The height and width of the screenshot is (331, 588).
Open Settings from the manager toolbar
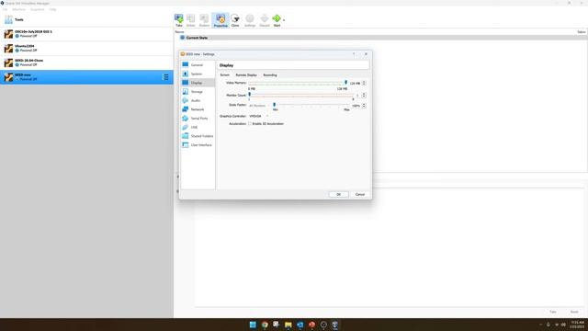(250, 20)
